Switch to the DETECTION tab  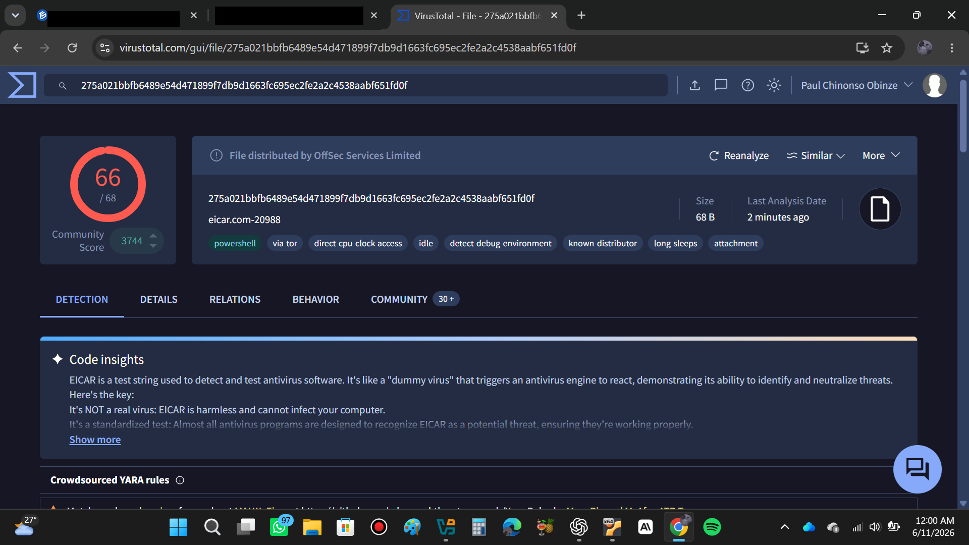[82, 299]
